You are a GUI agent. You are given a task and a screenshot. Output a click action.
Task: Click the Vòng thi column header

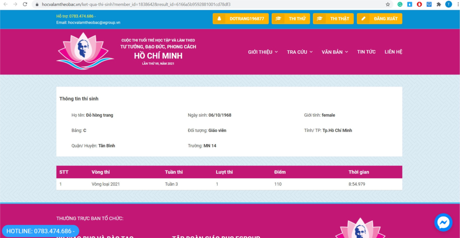coord(101,172)
